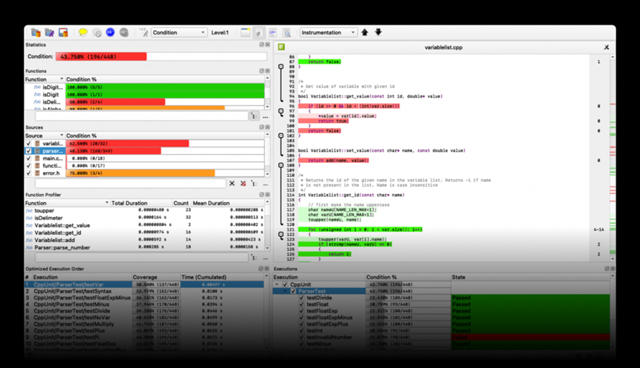Click sort arrow on Function Profiler header

click(x=107, y=203)
